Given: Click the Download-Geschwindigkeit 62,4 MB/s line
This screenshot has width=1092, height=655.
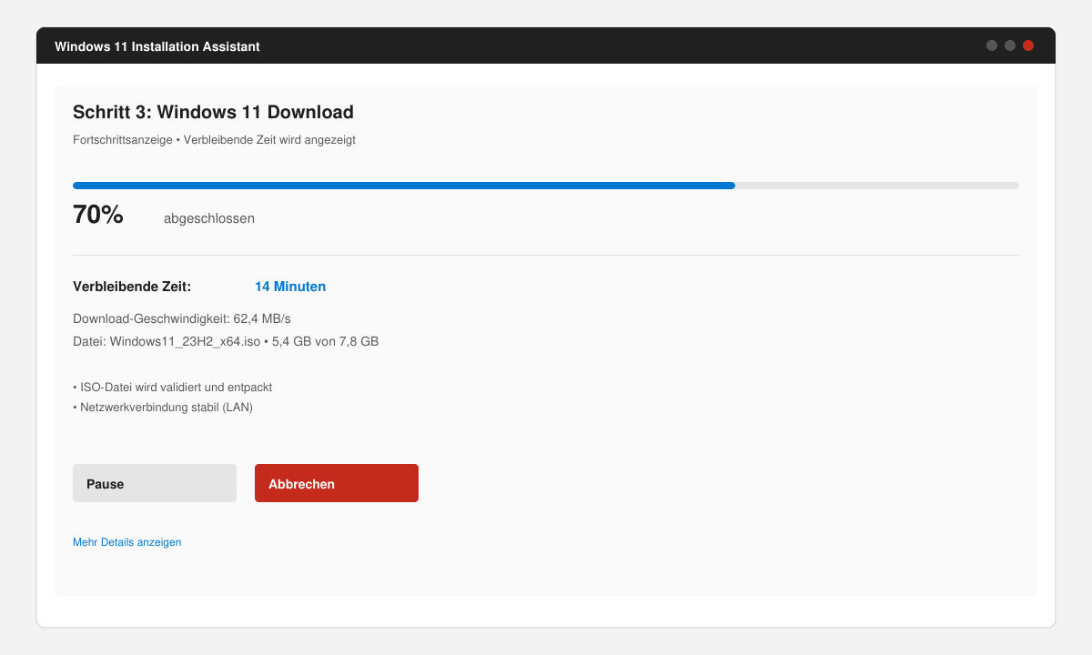Looking at the screenshot, I should 182,318.
